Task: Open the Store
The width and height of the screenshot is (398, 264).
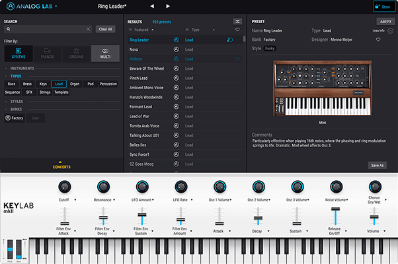Action: click(x=383, y=7)
